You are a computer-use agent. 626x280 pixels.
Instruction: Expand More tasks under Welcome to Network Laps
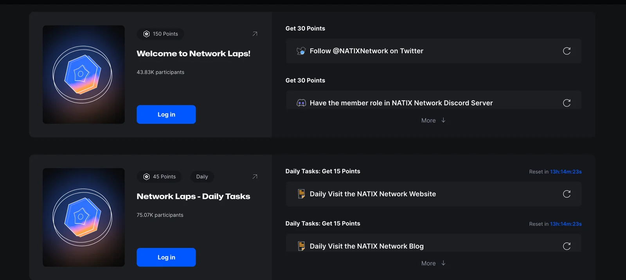click(x=434, y=120)
